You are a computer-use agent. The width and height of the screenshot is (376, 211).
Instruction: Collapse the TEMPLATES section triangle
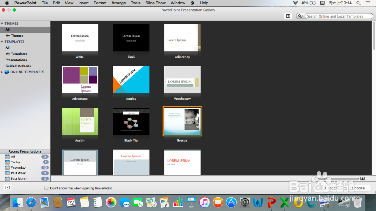2,42
